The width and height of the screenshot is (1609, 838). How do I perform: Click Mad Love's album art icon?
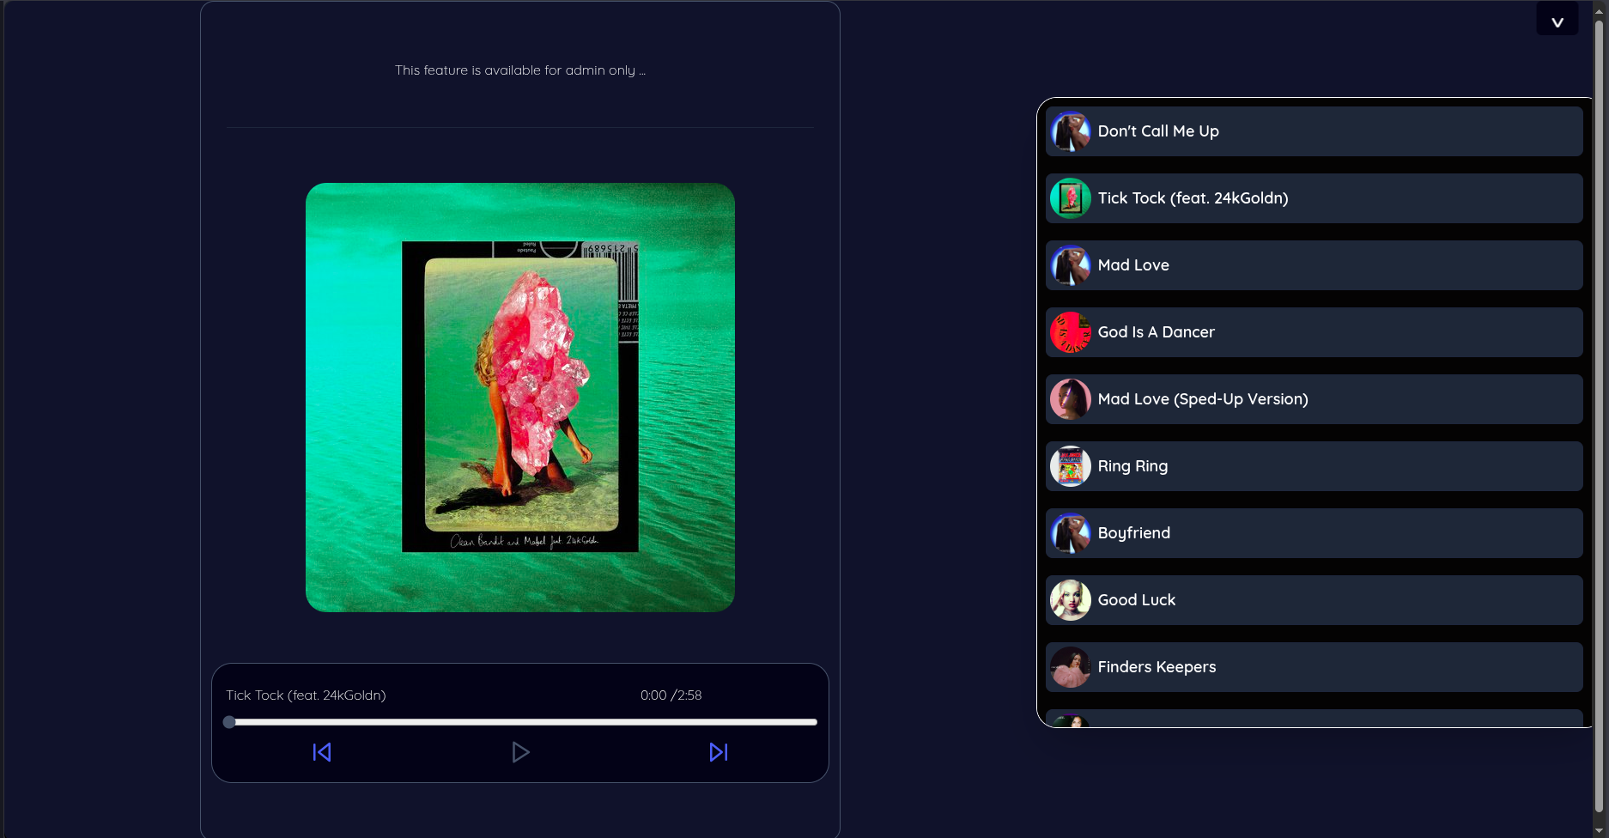[1071, 265]
